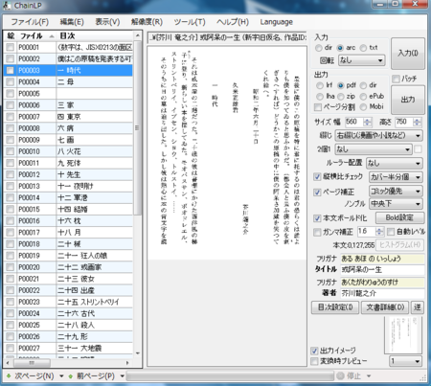Click the size height stepper

click(417, 122)
